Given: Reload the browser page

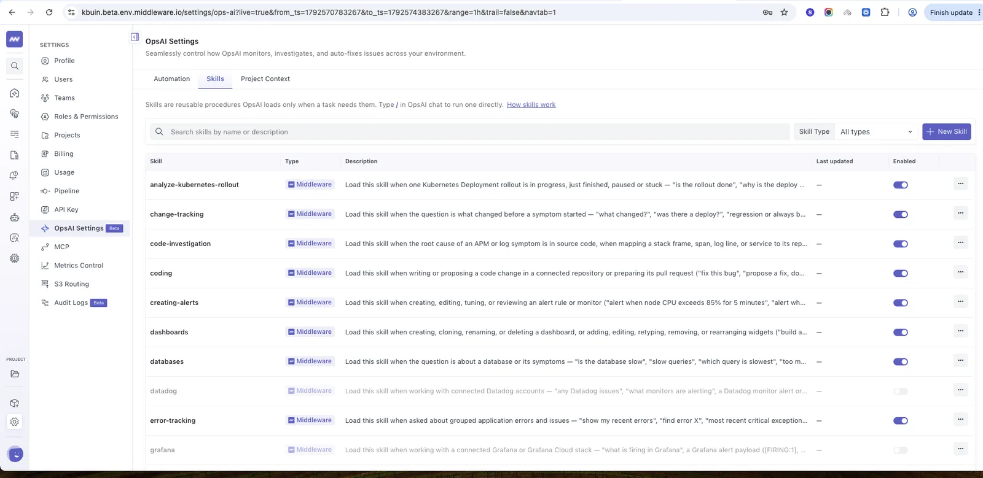Looking at the screenshot, I should 49,12.
